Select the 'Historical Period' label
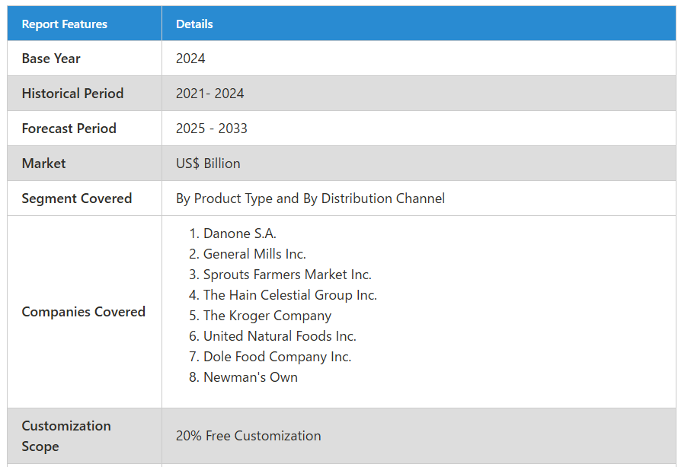The width and height of the screenshot is (678, 467). click(x=72, y=94)
